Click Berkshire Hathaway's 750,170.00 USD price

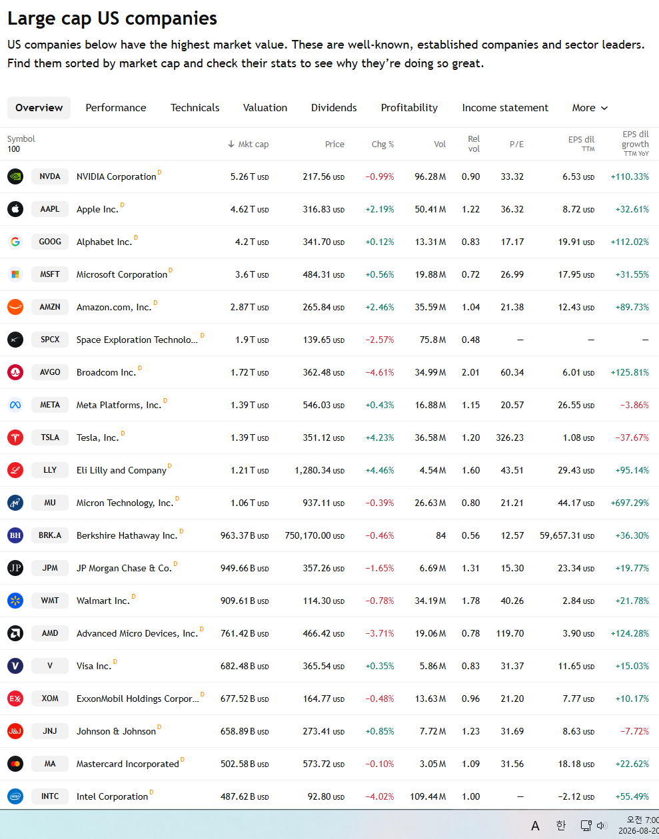pyautogui.click(x=315, y=535)
